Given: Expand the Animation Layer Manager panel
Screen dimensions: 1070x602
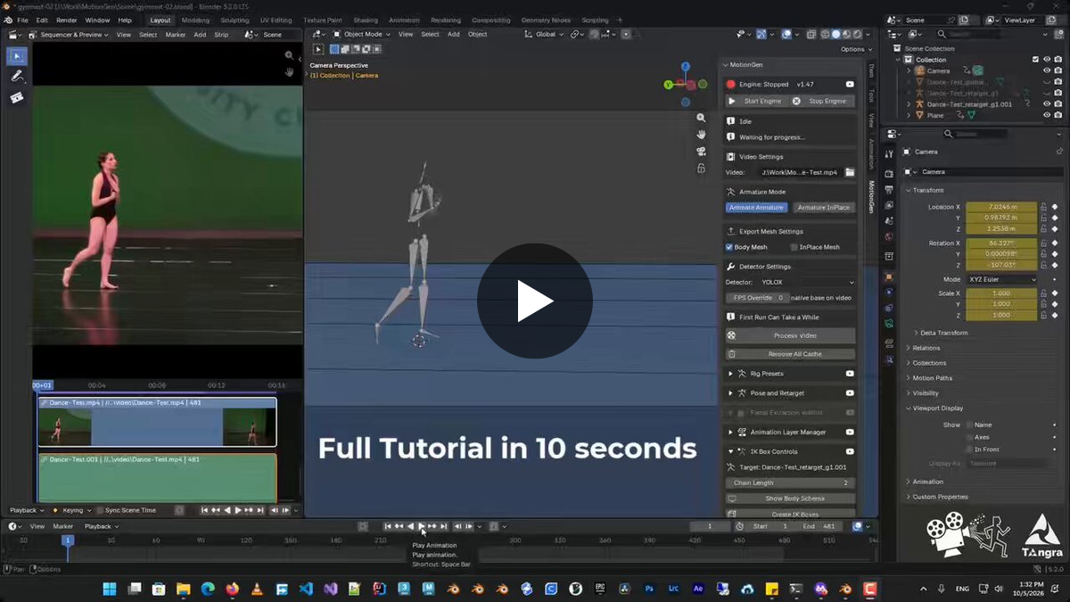Looking at the screenshot, I should pyautogui.click(x=731, y=433).
